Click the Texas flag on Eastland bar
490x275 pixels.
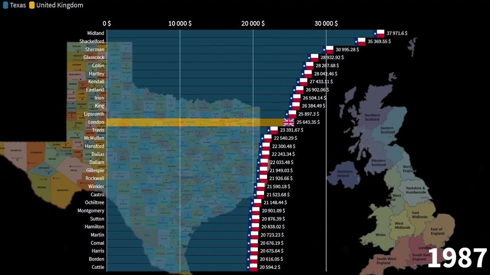coord(298,90)
